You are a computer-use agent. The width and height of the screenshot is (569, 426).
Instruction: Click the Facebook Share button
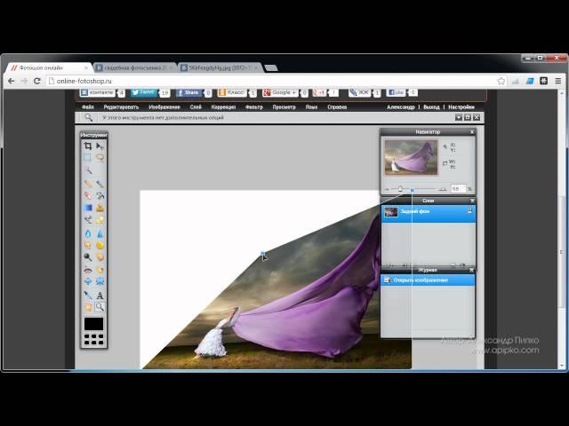[188, 92]
